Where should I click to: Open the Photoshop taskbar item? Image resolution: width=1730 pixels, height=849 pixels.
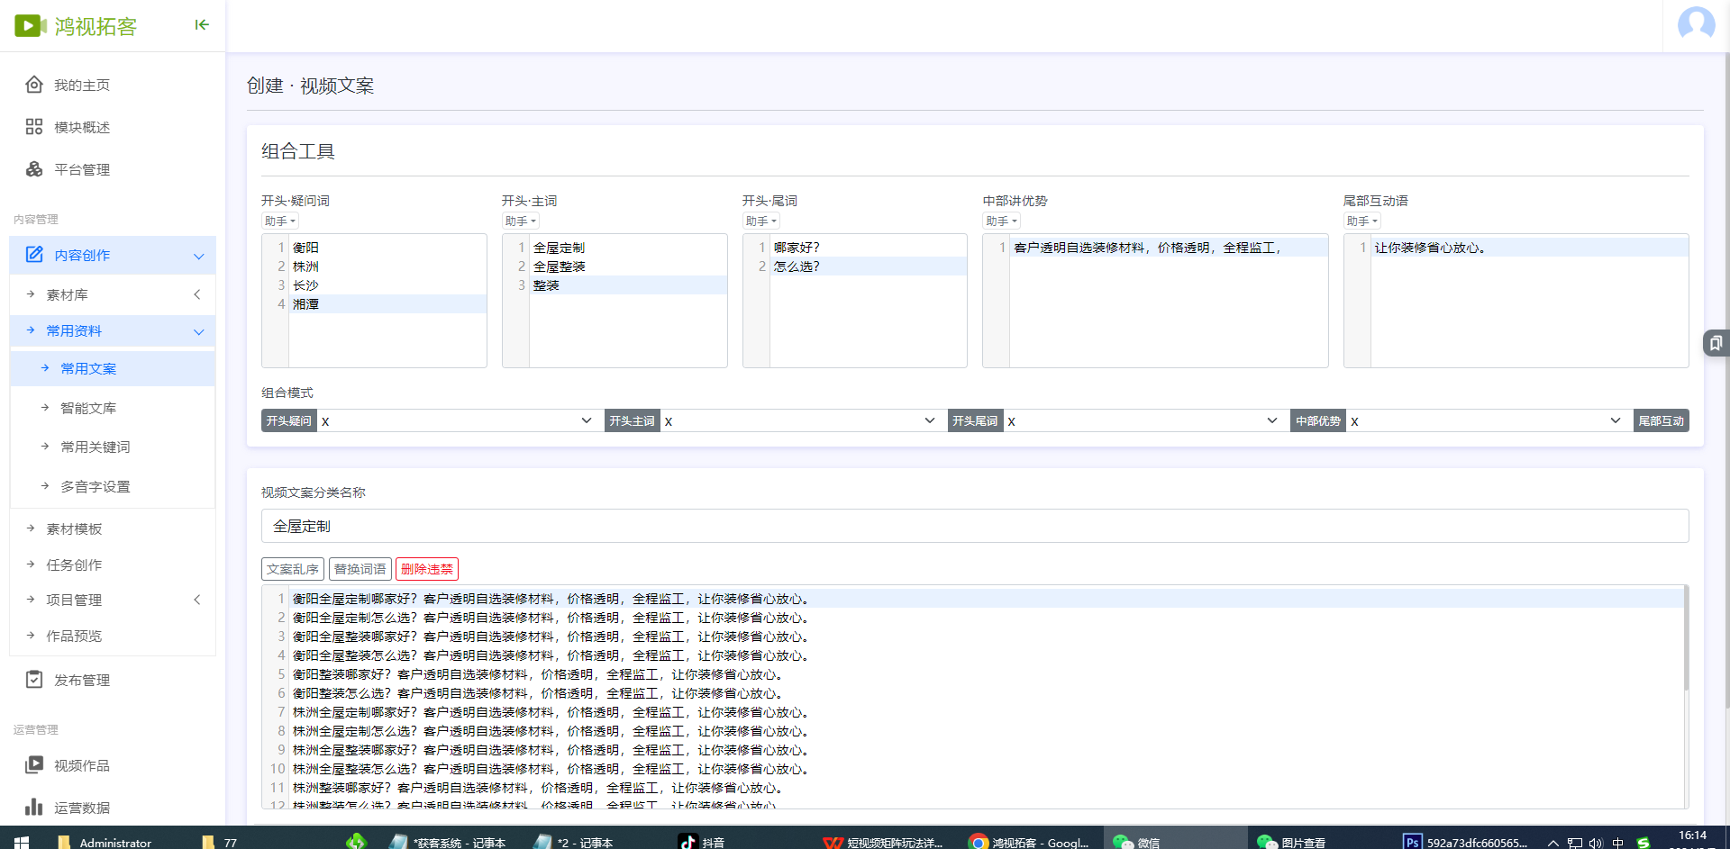[1465, 842]
